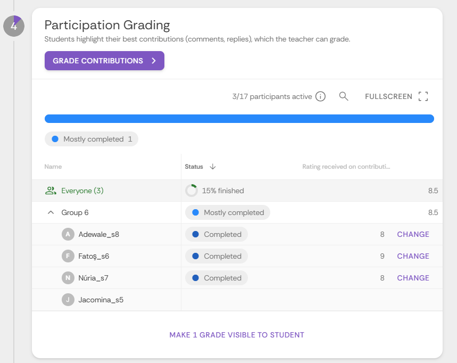The width and height of the screenshot is (457, 363).
Task: Change Fatoş_s6 rating
Action: coord(413,257)
